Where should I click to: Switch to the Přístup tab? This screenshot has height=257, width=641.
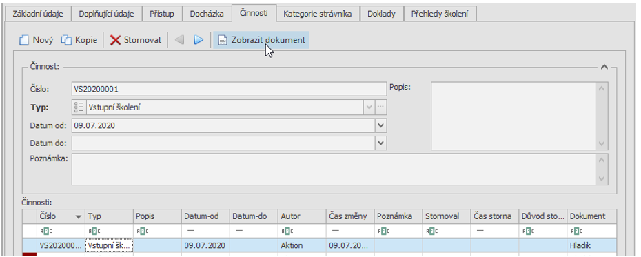pyautogui.click(x=162, y=14)
